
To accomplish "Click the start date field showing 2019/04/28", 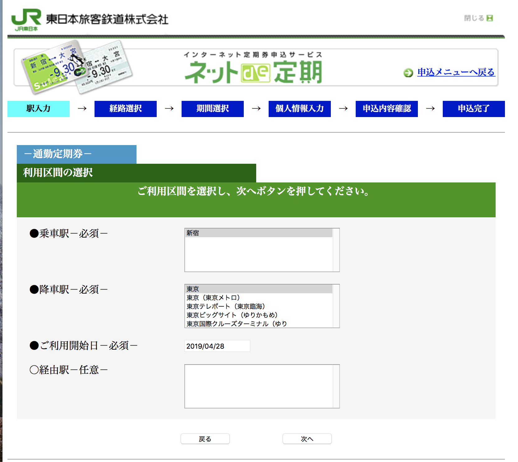I will [x=217, y=346].
